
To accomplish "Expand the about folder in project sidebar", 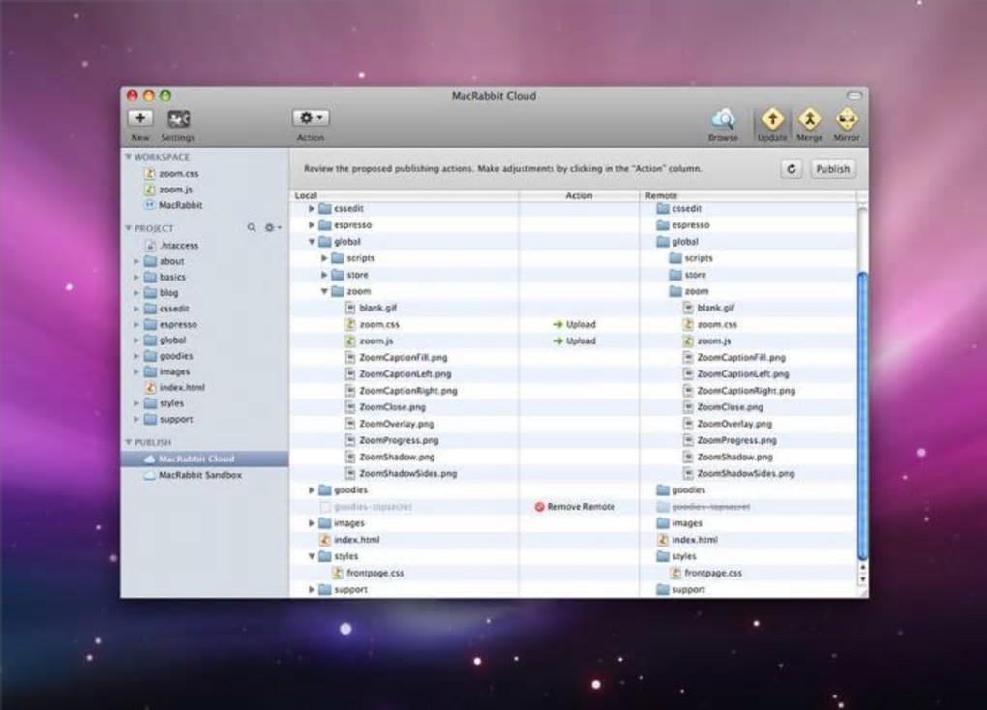I will (136, 261).
